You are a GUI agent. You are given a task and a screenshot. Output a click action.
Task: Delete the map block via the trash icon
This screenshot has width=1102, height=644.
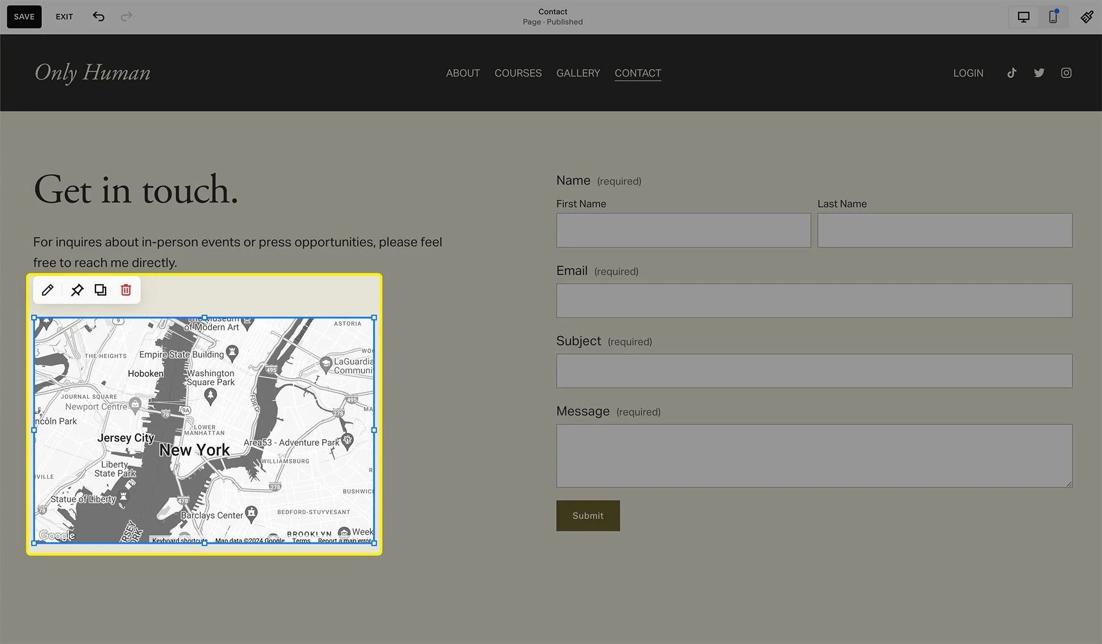coord(126,290)
